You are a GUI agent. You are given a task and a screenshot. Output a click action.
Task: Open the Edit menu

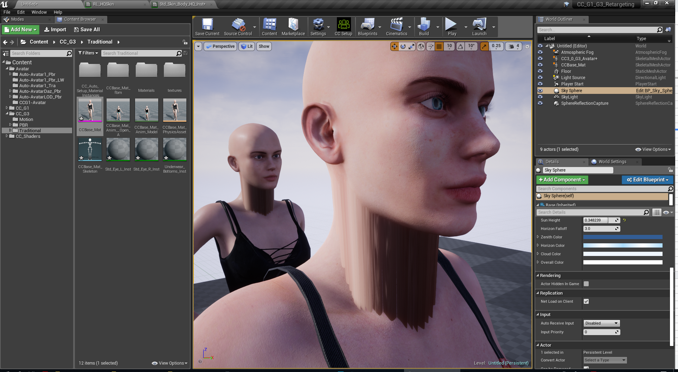coord(21,12)
